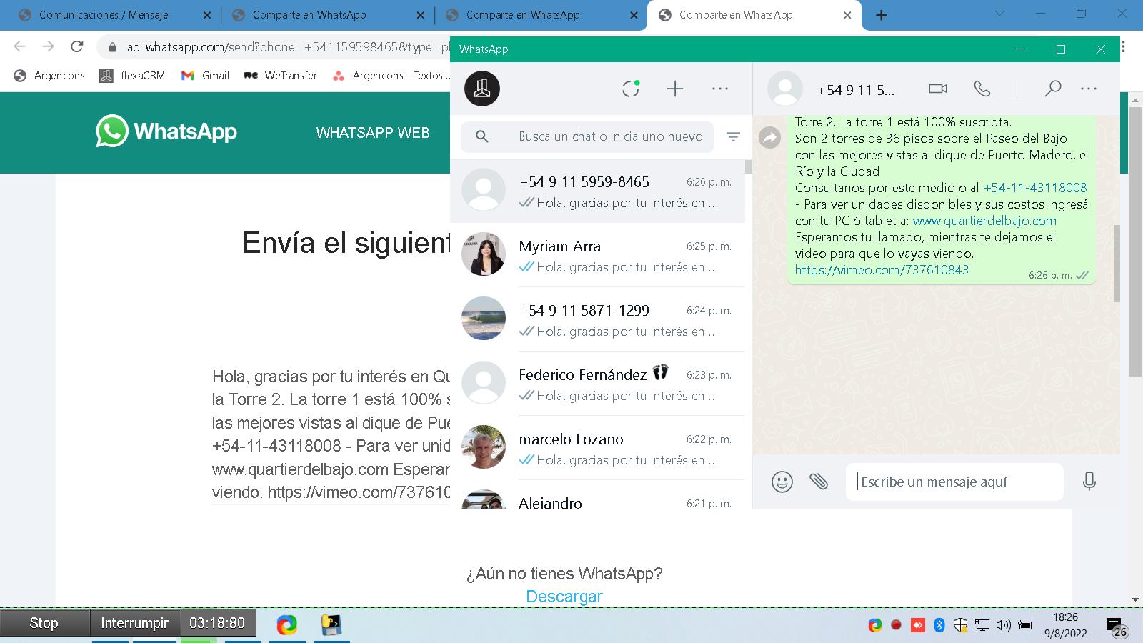
Task: Open marcelo Lozano's chat
Action: point(597,448)
